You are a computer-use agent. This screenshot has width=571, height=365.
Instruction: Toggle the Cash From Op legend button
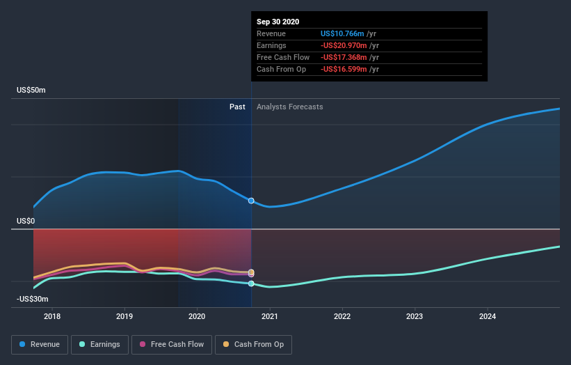click(253, 345)
